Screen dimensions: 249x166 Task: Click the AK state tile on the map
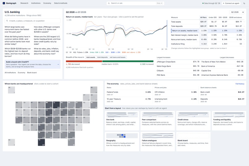pos(11,90)
